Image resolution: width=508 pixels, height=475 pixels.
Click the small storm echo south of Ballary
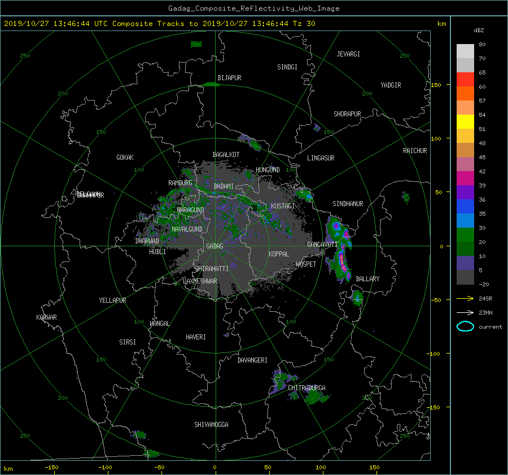[x=357, y=298]
